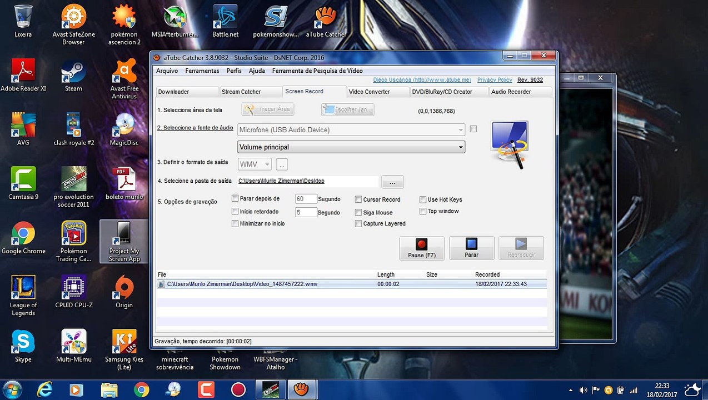Open Windows Start button
This screenshot has height=400, width=708.
click(x=12, y=389)
